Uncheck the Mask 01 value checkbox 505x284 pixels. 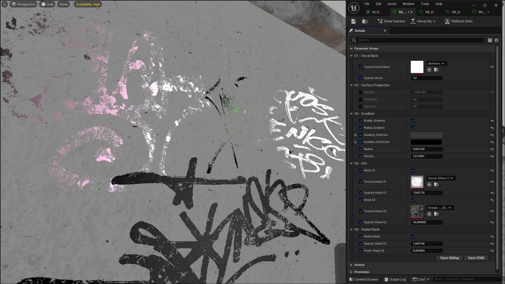[x=413, y=170]
